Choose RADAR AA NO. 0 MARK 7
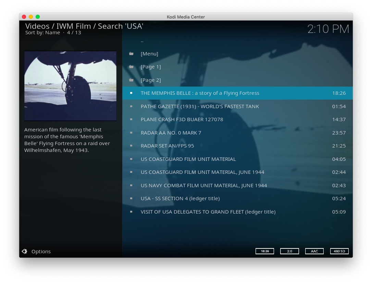The width and height of the screenshot is (372, 283). [x=171, y=133]
